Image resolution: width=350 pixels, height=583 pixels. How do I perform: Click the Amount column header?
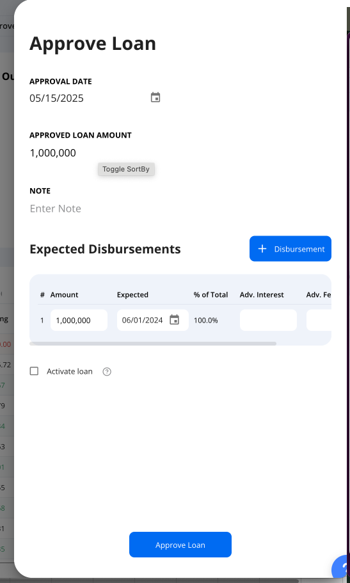[x=65, y=295]
